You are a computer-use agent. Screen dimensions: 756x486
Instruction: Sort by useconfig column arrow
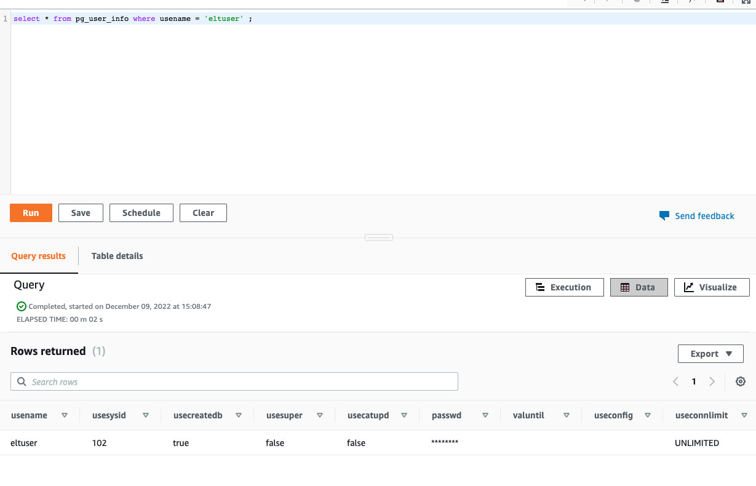coord(648,415)
